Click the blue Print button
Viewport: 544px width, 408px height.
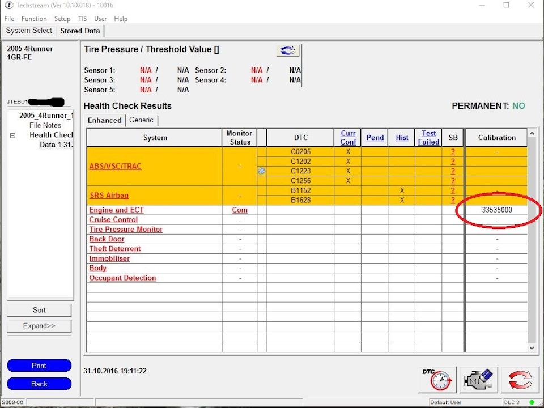(x=39, y=365)
